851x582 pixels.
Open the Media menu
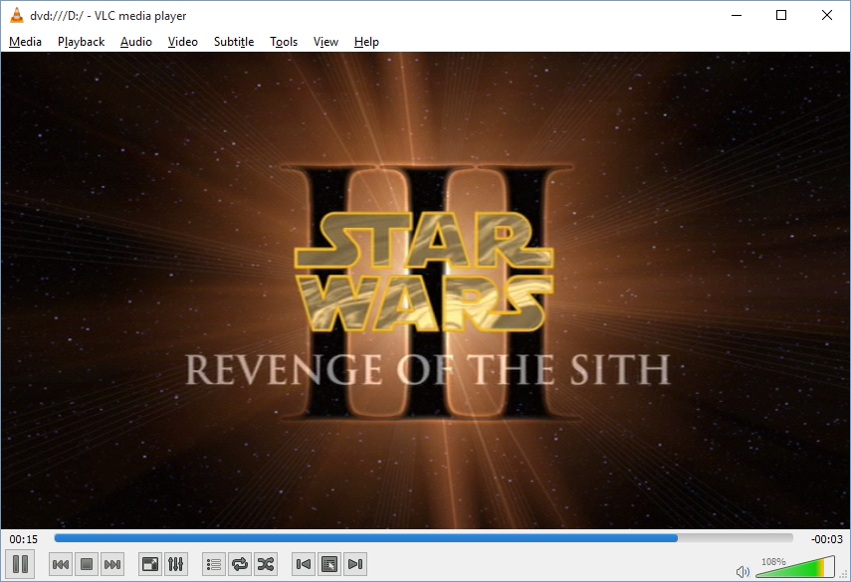point(26,42)
